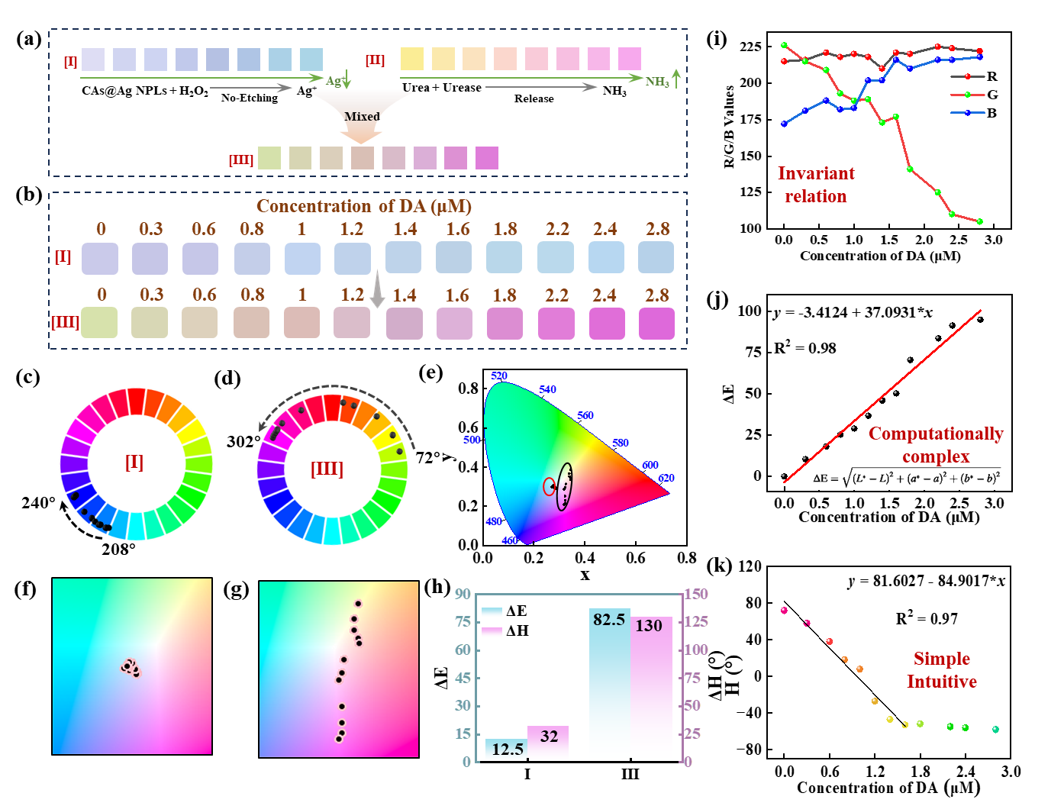Click the black ellipse on the chromaticity diagram

tap(565, 486)
